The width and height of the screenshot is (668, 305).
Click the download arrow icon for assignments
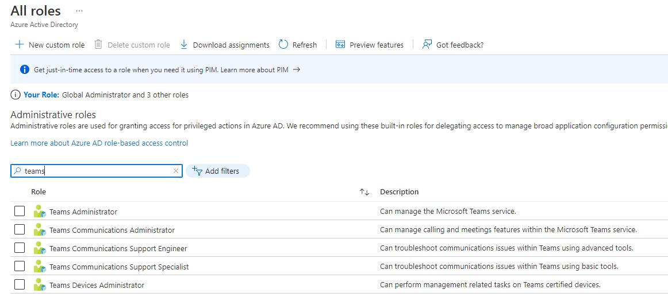(x=184, y=45)
